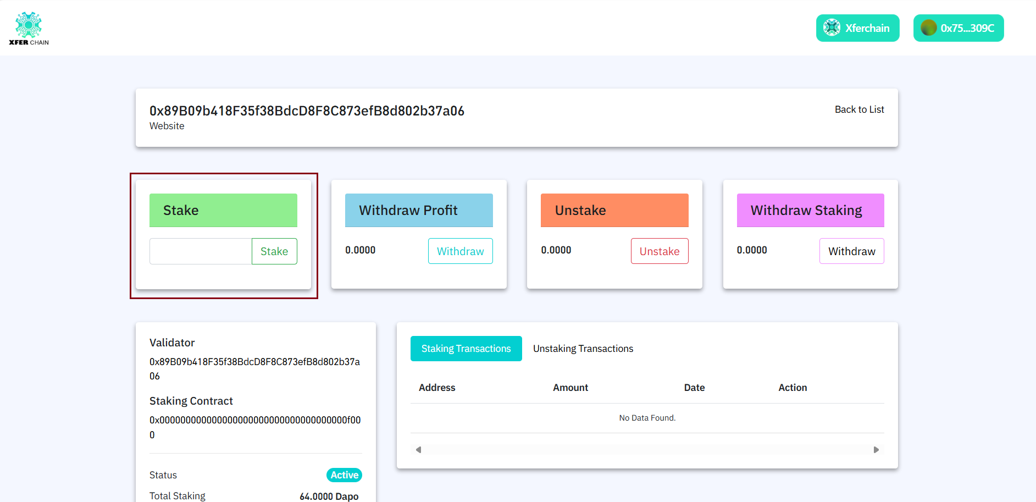Click the right pagination arrow below the table
The width and height of the screenshot is (1036, 502).
[877, 449]
